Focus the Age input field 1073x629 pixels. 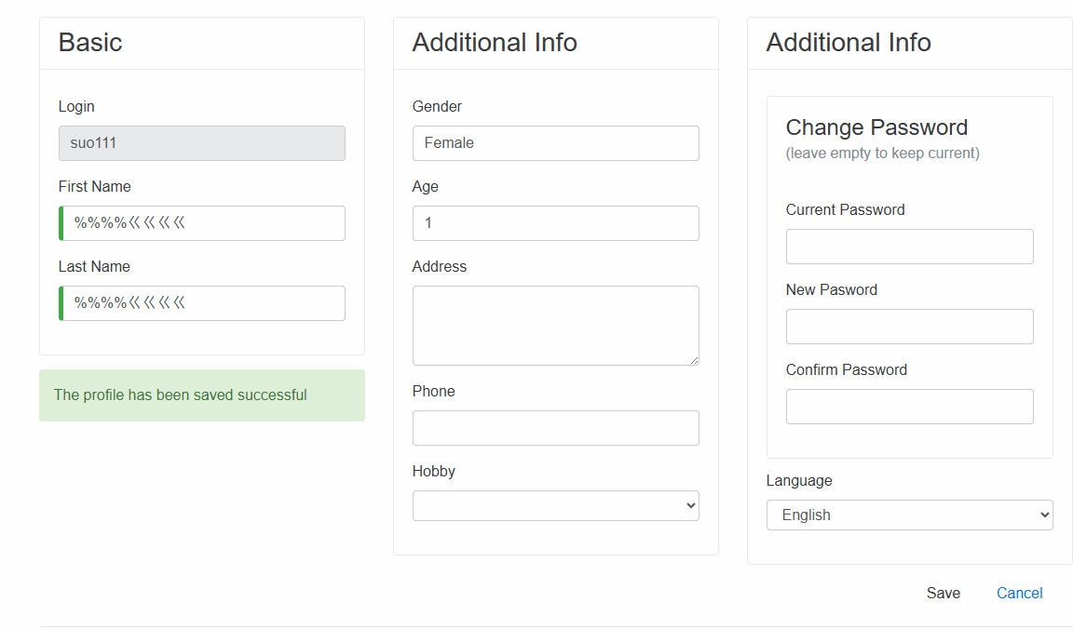(x=555, y=223)
